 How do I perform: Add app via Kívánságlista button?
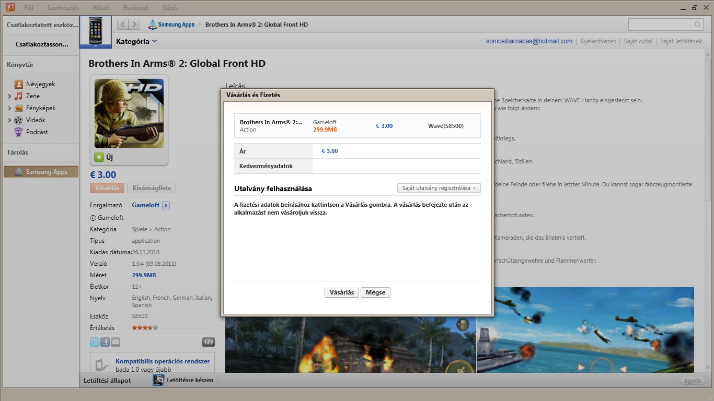click(x=152, y=188)
